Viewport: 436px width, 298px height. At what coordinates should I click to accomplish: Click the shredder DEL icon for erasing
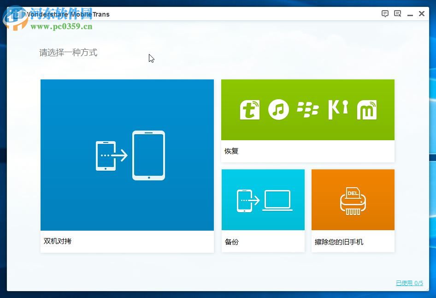point(353,199)
